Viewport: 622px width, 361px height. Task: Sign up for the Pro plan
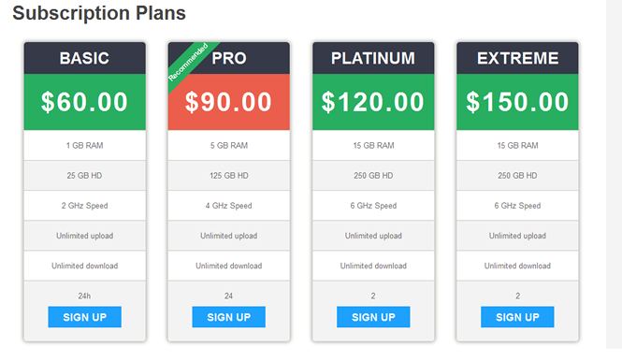click(229, 316)
